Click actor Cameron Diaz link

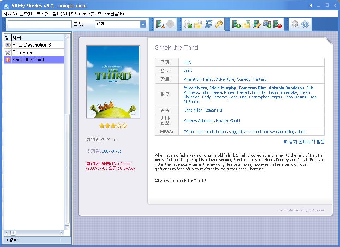(252, 88)
